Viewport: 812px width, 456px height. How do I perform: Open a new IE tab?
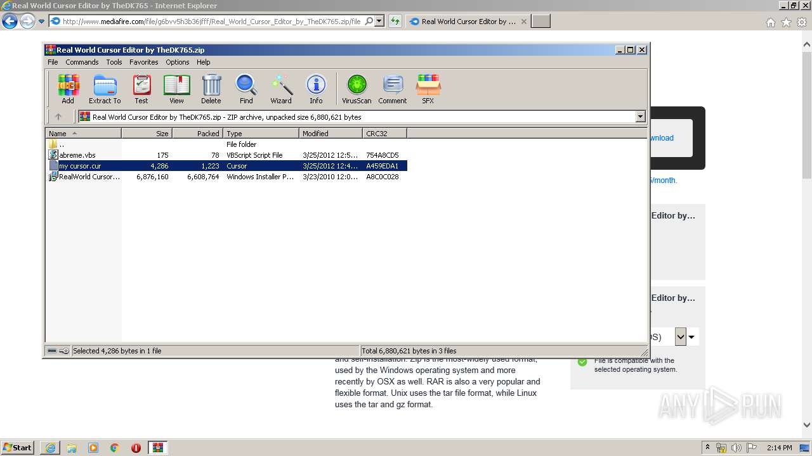pos(540,21)
